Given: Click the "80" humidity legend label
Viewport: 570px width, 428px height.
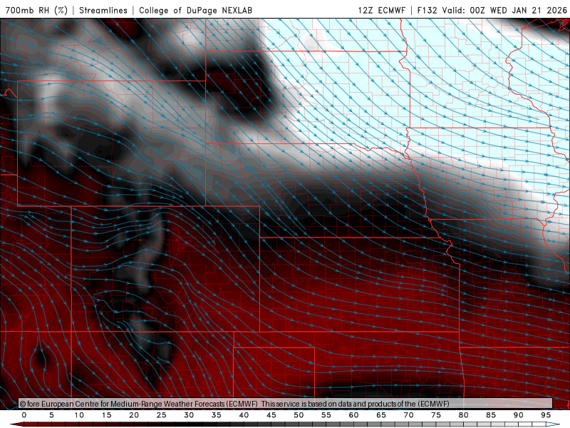Looking at the screenshot, I should point(464,415).
